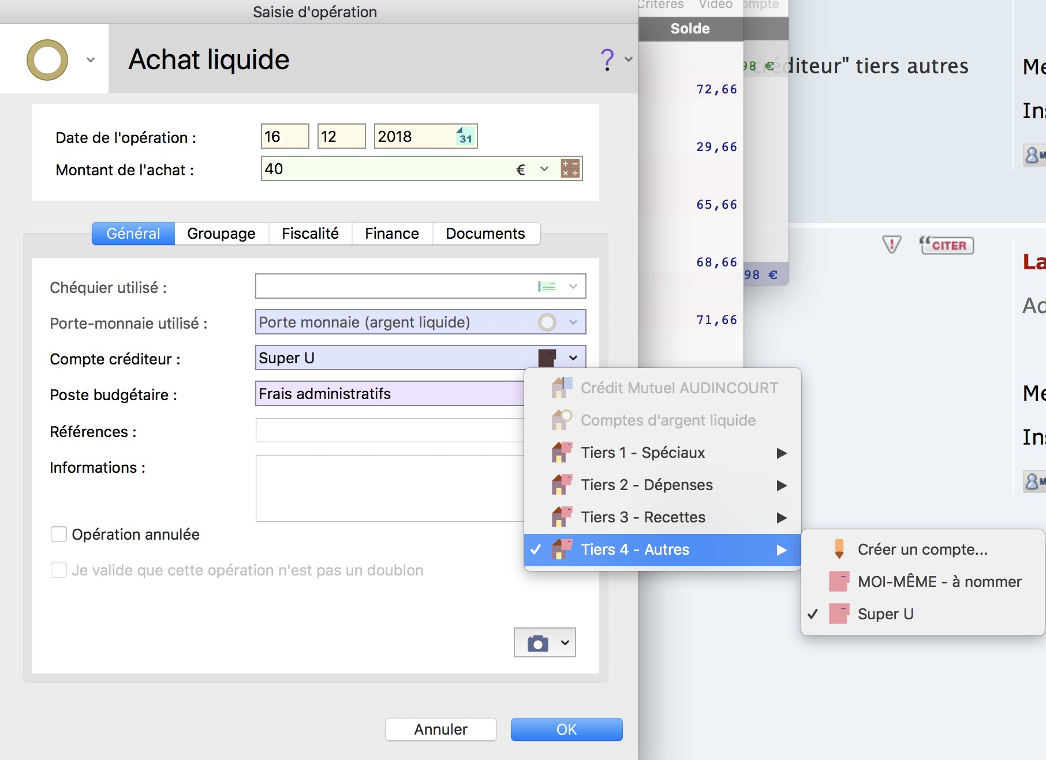This screenshot has height=760, width=1046.
Task: Open Tiers 2 - Dépenses submenu
Action: pyautogui.click(x=662, y=485)
